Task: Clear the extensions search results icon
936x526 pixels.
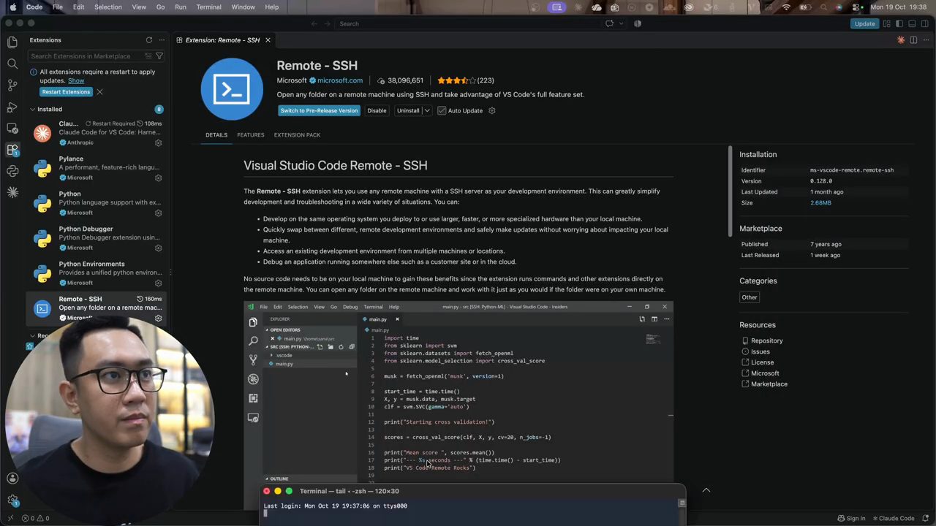Action: [x=148, y=56]
